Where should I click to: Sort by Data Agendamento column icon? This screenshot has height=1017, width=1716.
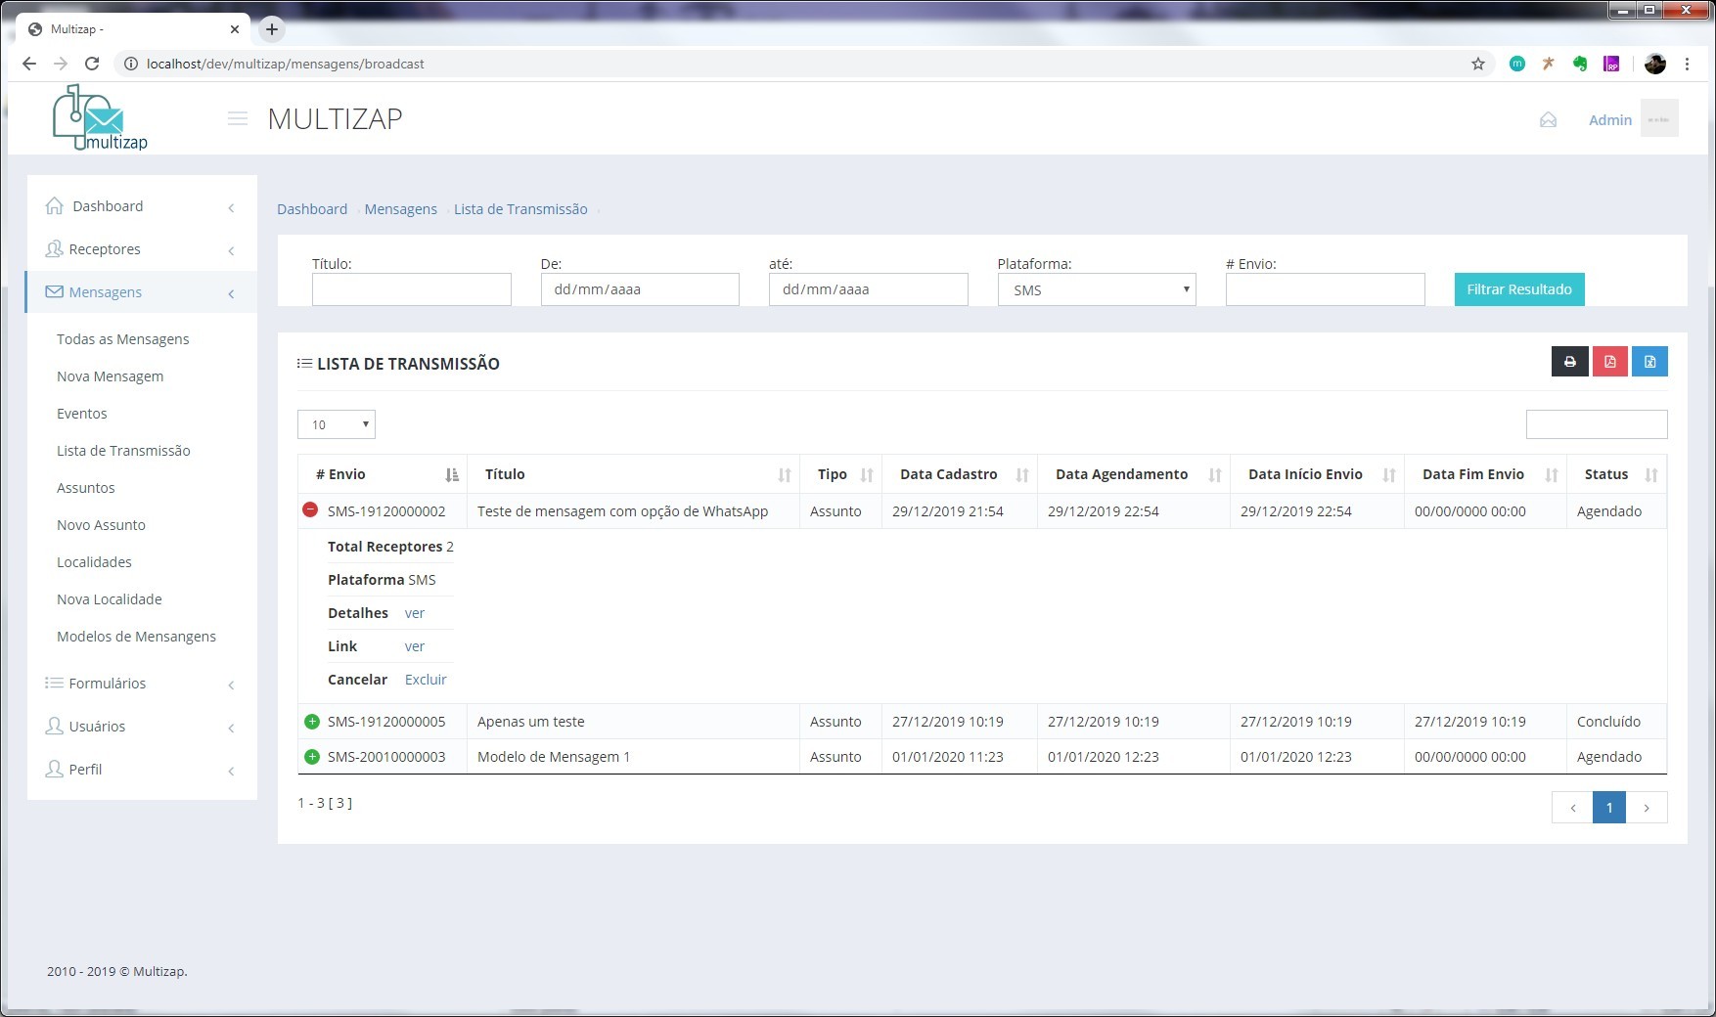coord(1215,475)
